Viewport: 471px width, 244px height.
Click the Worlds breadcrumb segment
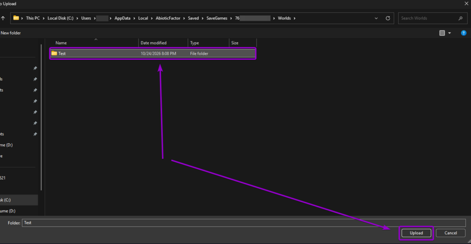click(284, 18)
